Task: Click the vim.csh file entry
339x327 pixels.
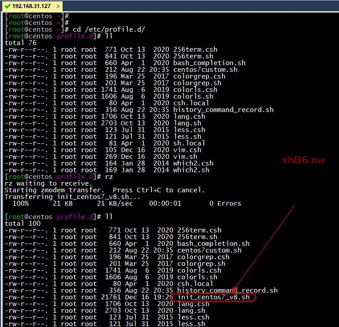Action: [x=187, y=150]
